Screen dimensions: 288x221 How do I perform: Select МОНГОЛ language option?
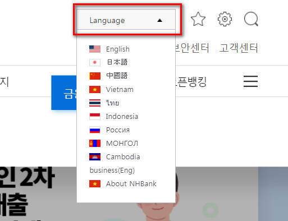coord(122,144)
